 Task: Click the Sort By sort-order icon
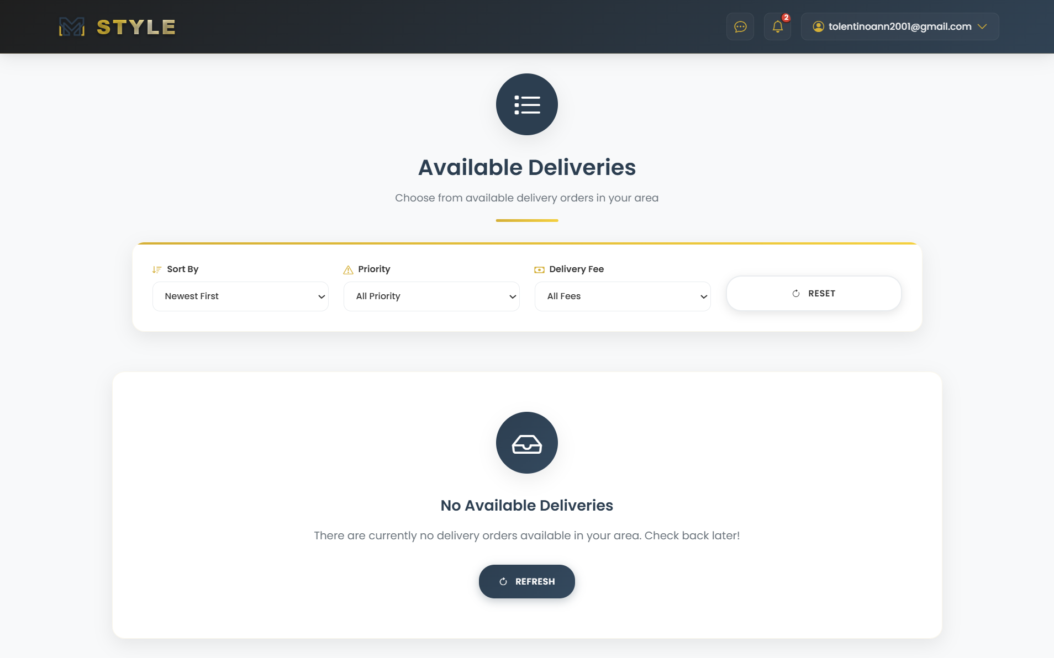coord(157,269)
